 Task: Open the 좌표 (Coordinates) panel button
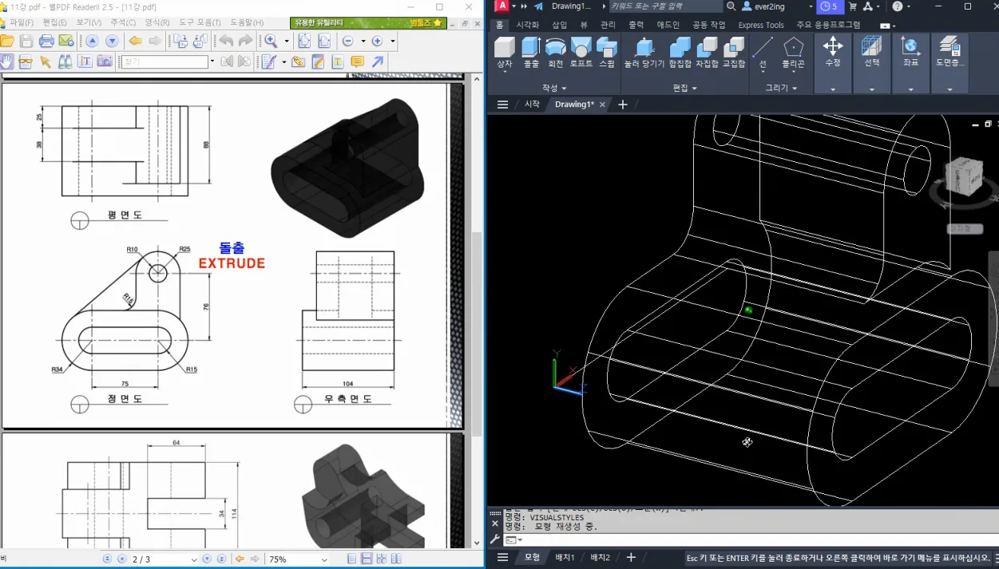tap(910, 62)
